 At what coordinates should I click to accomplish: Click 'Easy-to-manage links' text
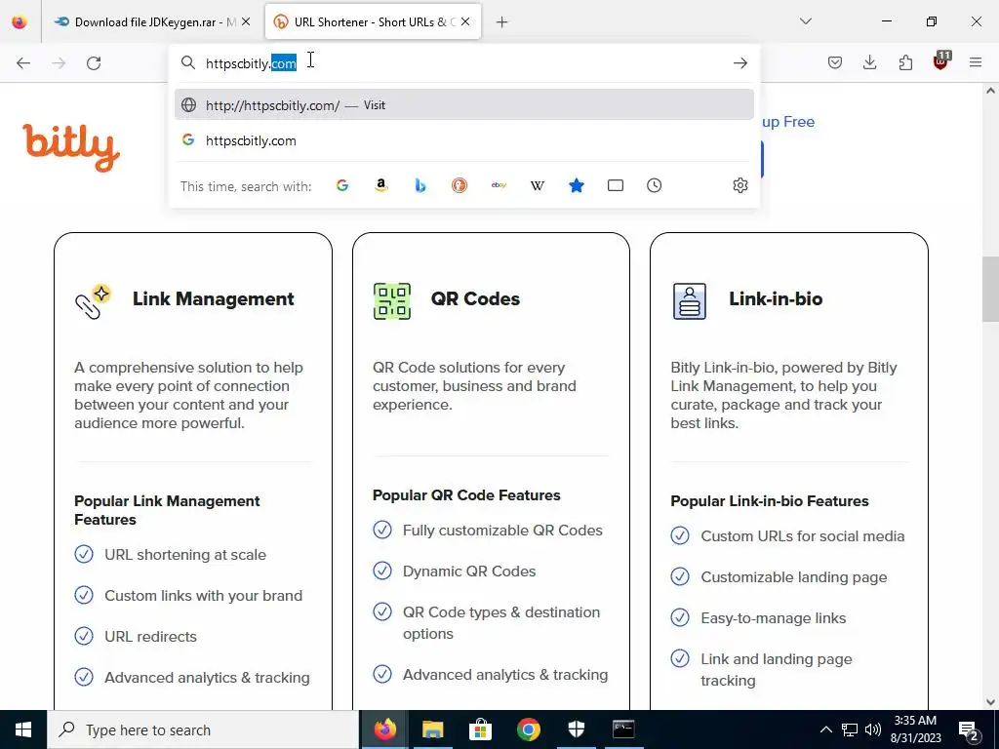[x=774, y=617]
